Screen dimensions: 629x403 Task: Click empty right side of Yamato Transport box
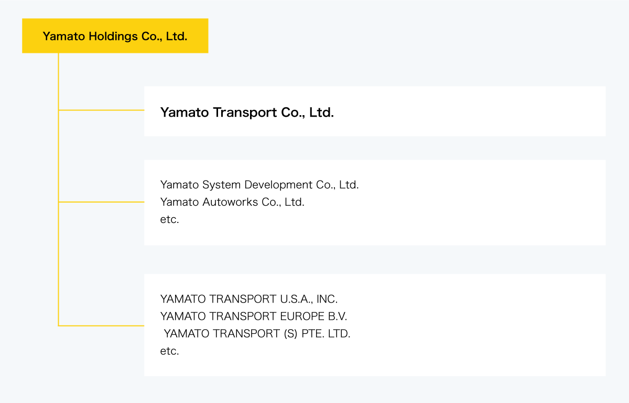tap(472, 111)
